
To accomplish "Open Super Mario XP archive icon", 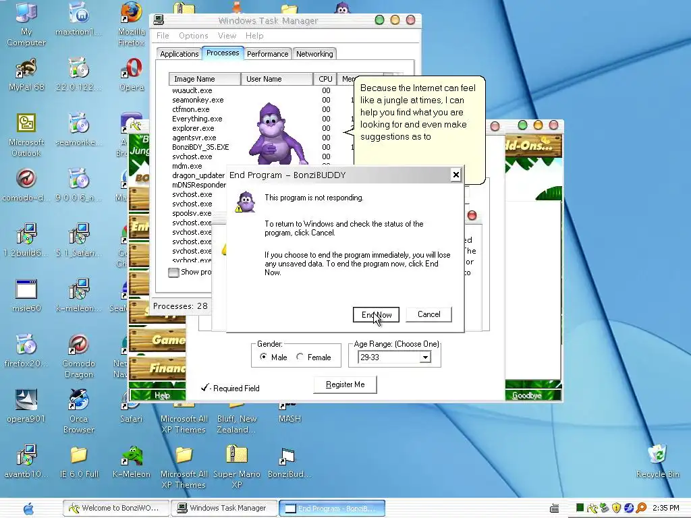I will pyautogui.click(x=237, y=467).
